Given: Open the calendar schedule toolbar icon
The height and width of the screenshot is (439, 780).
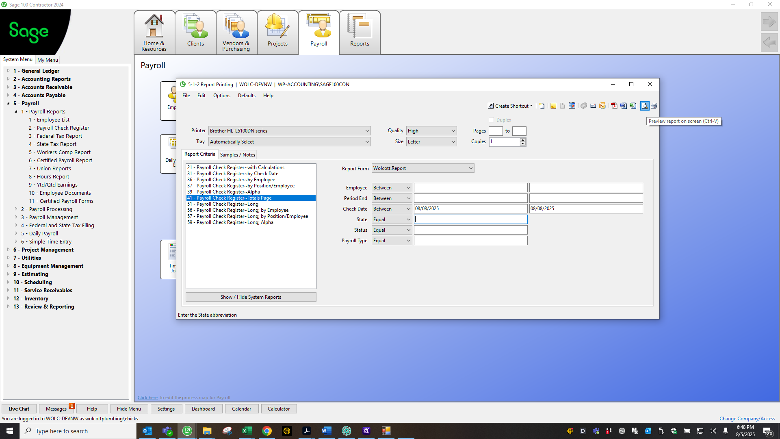Looking at the screenshot, I should [x=572, y=106].
